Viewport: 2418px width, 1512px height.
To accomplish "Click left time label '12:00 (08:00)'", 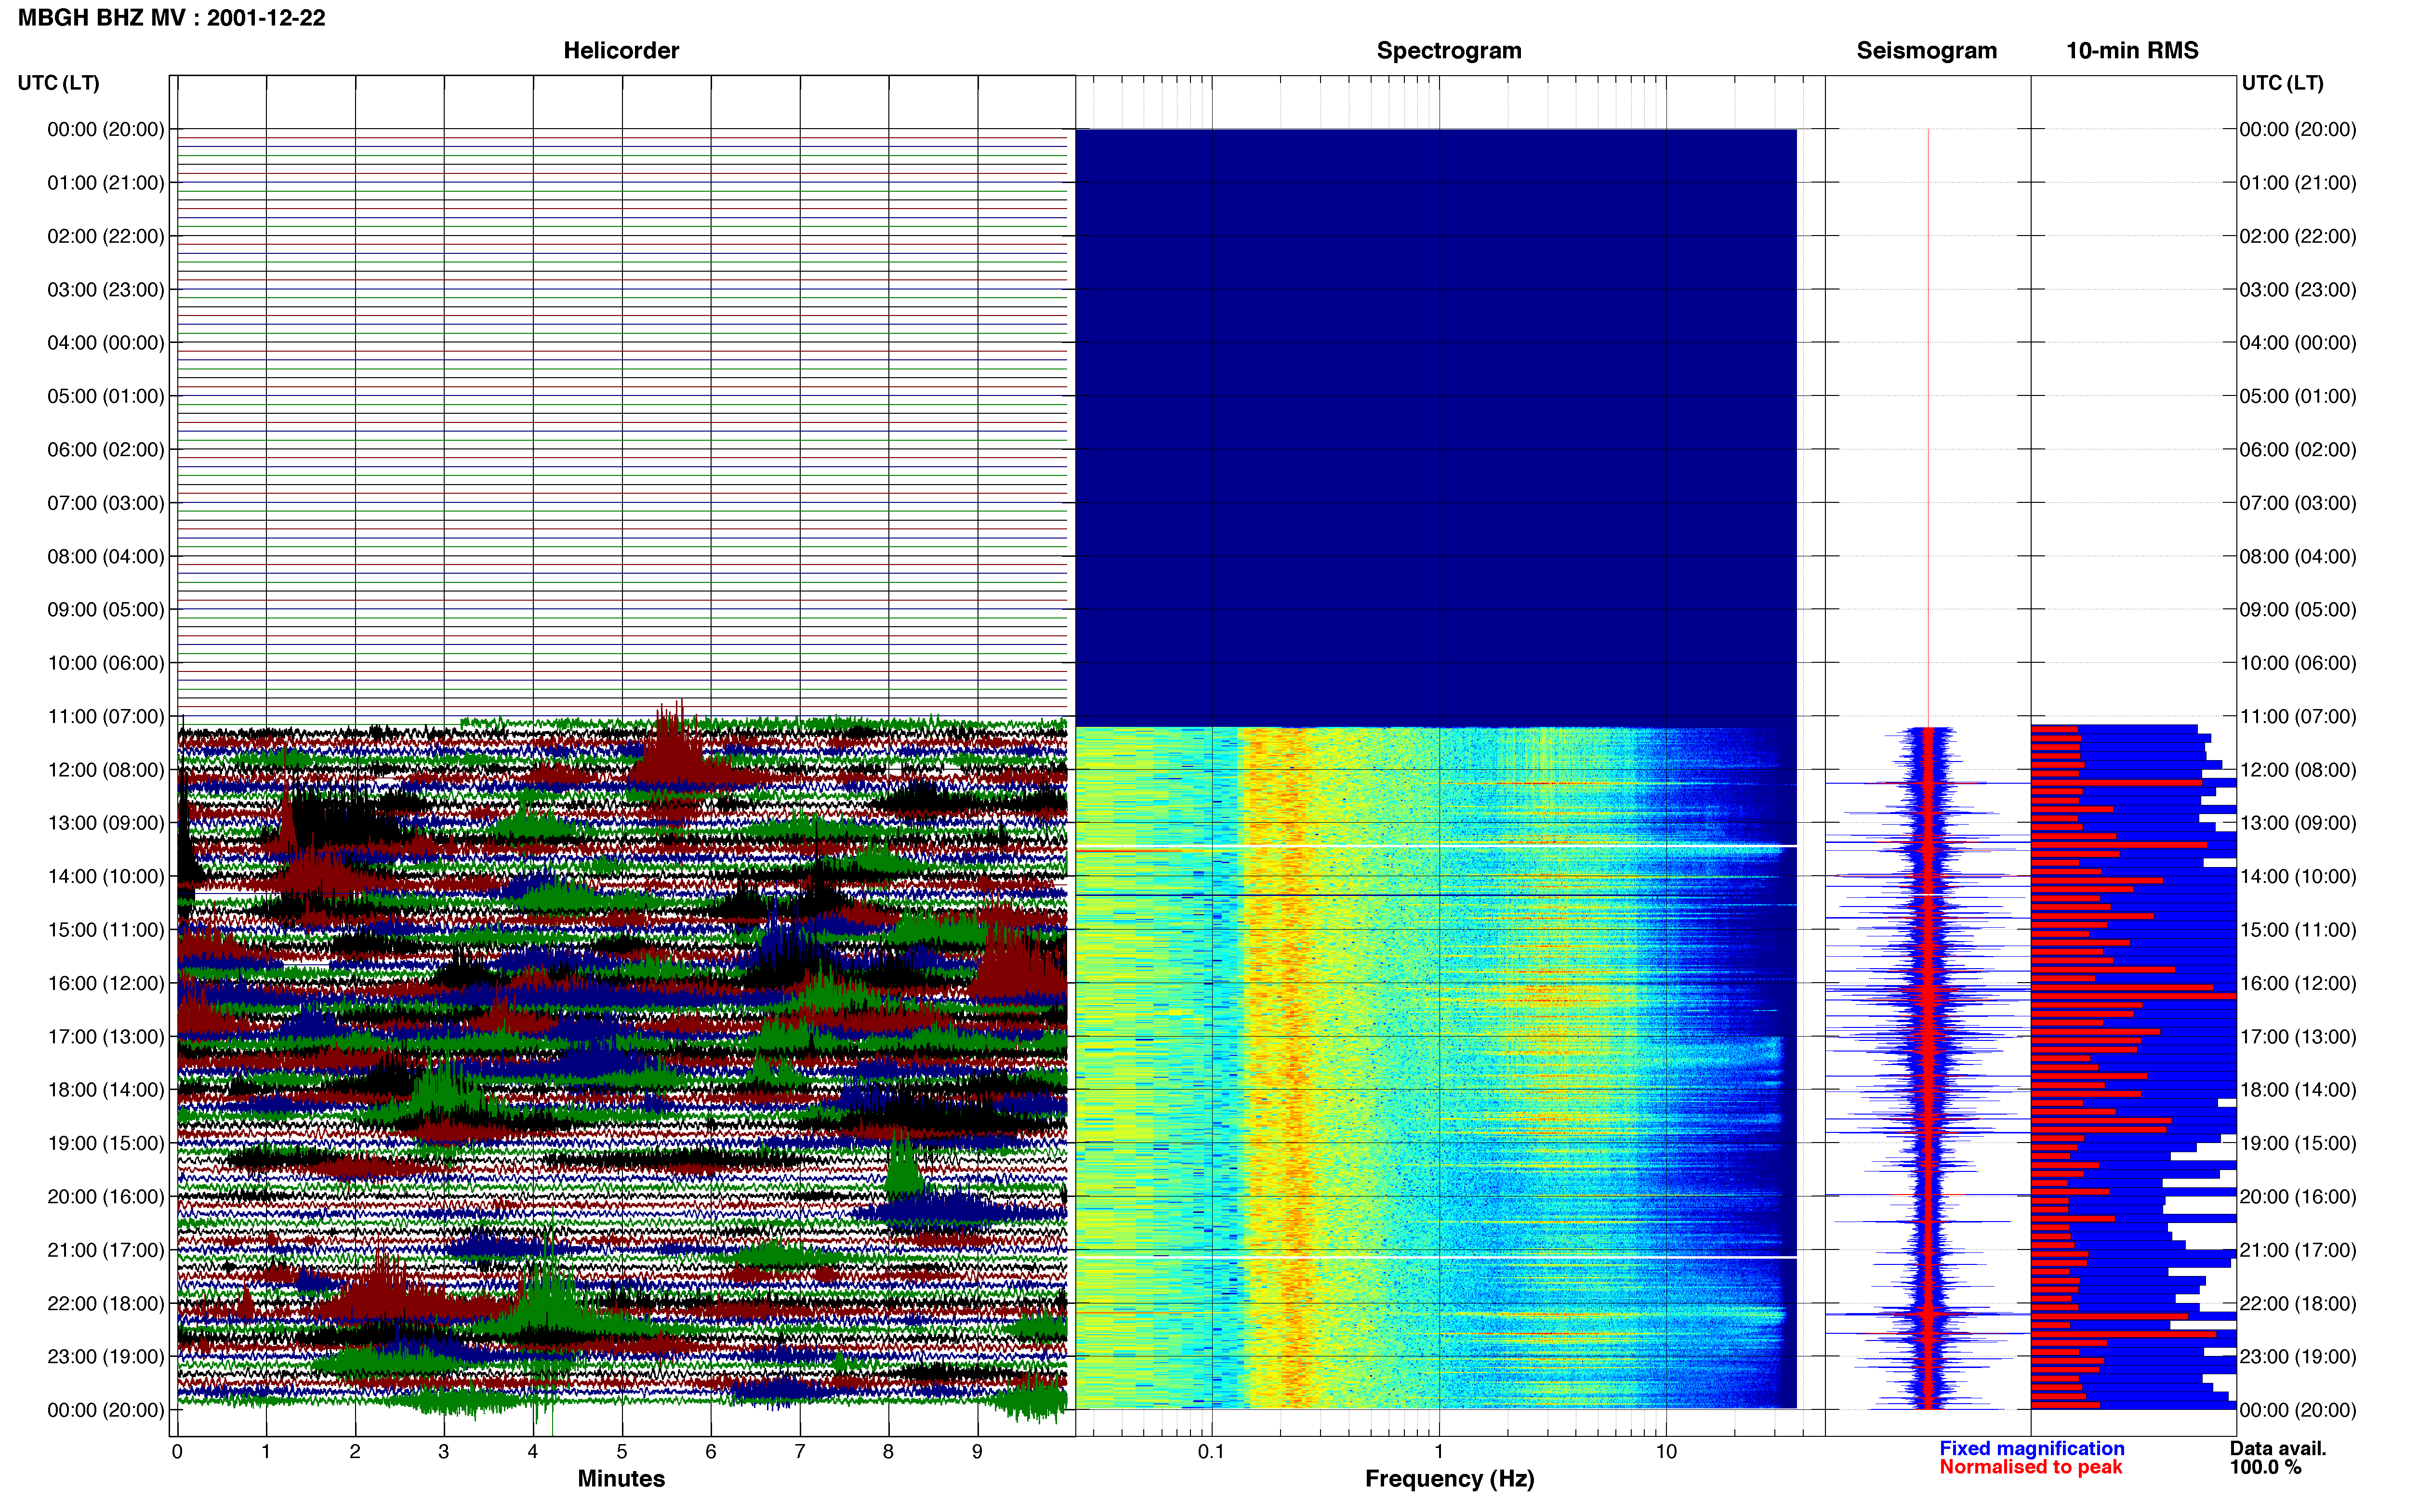I will click(x=106, y=770).
